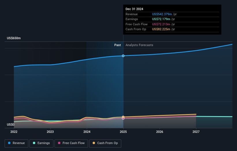Click the 2025 x-axis label
The width and height of the screenshot is (237, 151).
123,132
